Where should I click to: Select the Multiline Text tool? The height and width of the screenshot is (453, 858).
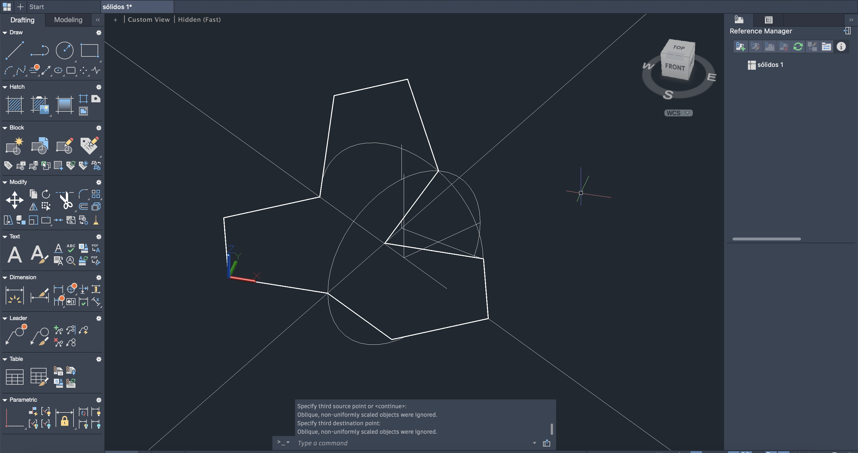click(15, 255)
